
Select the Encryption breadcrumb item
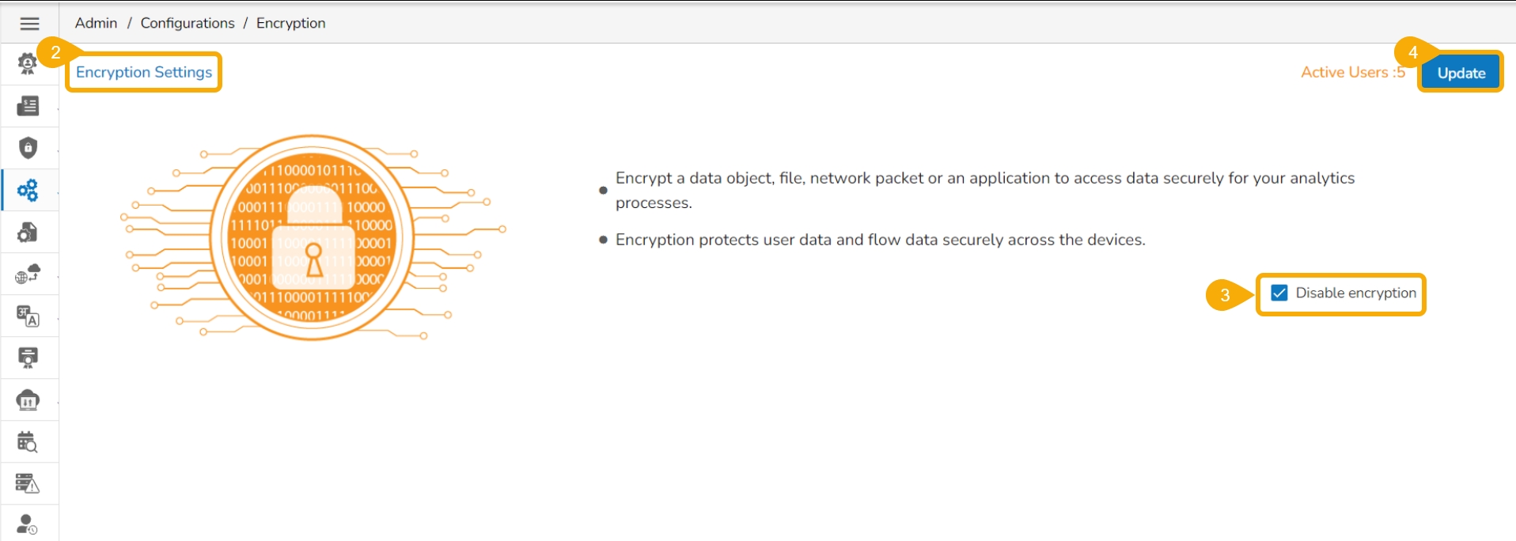tap(290, 23)
